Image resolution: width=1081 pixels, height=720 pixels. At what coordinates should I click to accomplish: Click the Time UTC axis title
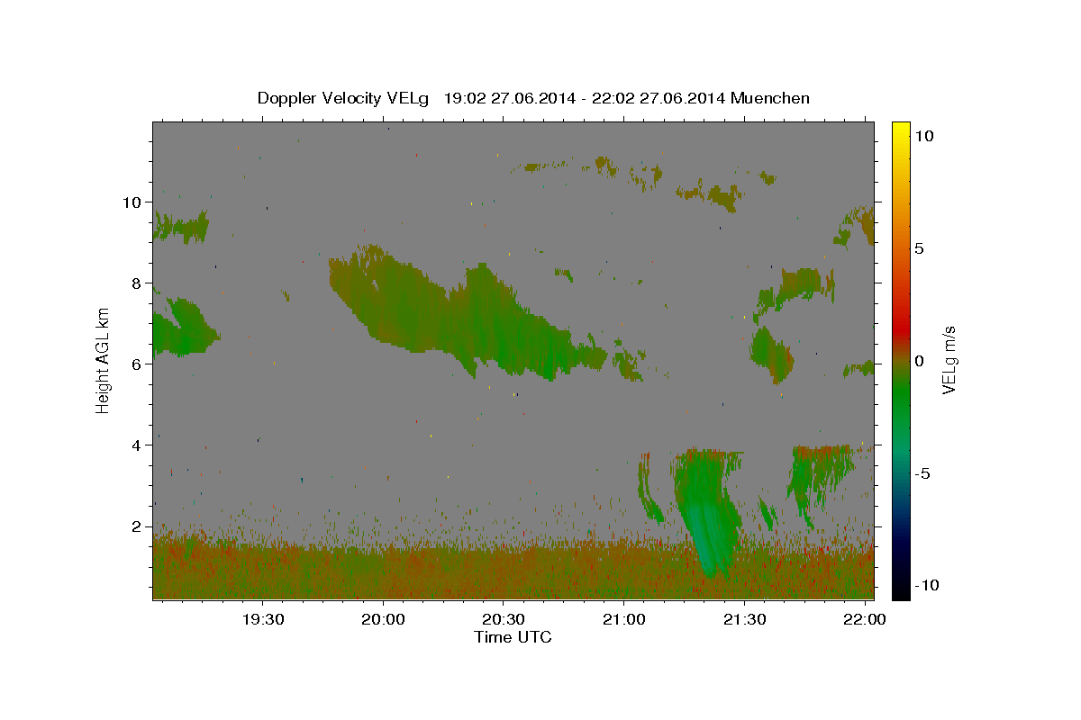click(x=513, y=637)
